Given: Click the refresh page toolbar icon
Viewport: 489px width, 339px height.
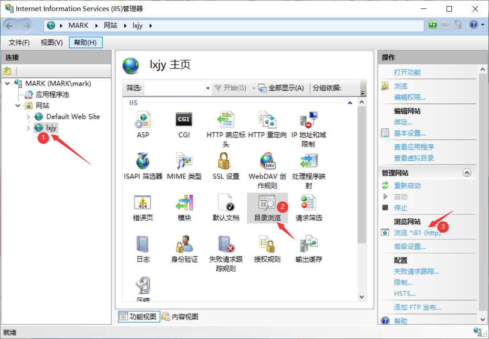Looking at the screenshot, I should [432, 25].
